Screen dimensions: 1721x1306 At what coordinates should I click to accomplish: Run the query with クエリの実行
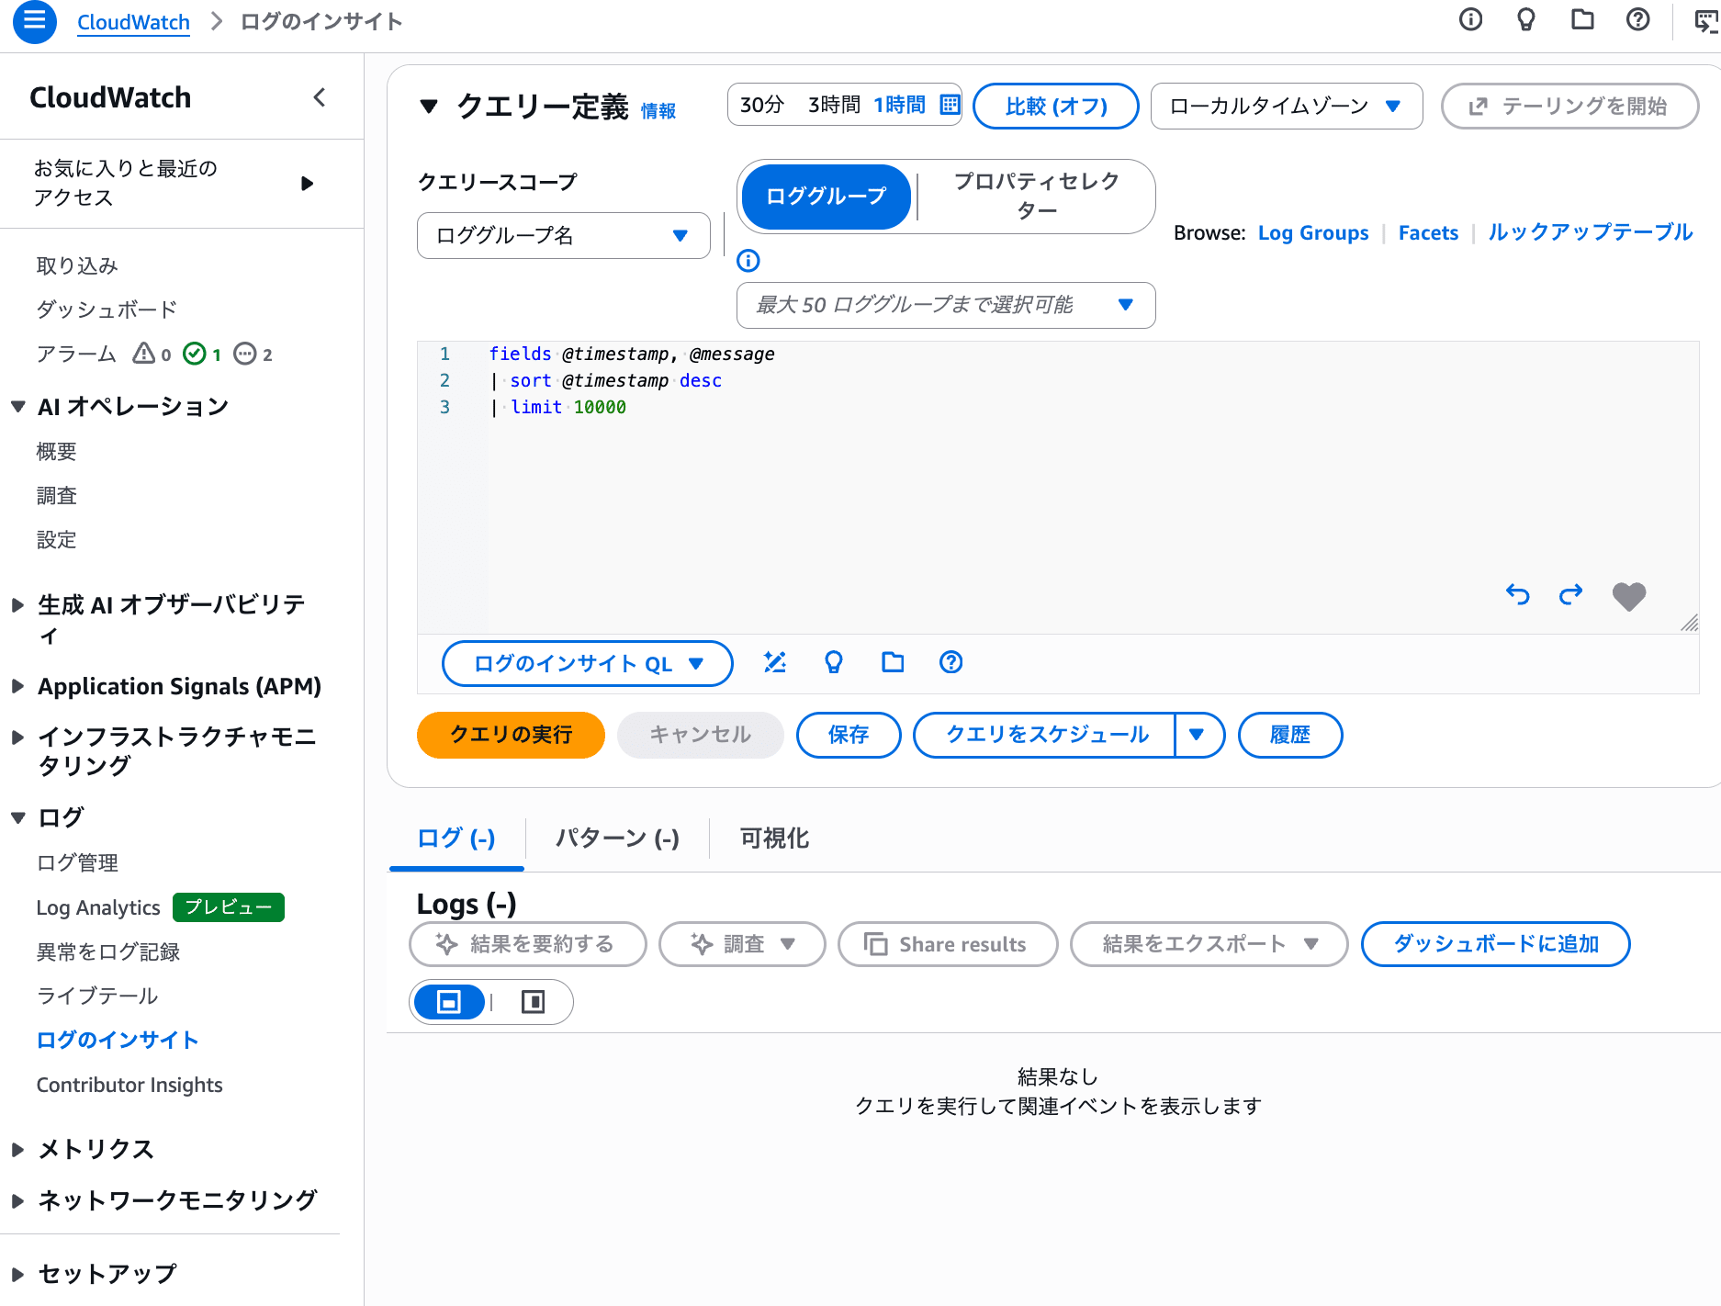(x=511, y=735)
